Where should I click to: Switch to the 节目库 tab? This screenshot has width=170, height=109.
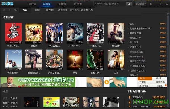point(46,4)
